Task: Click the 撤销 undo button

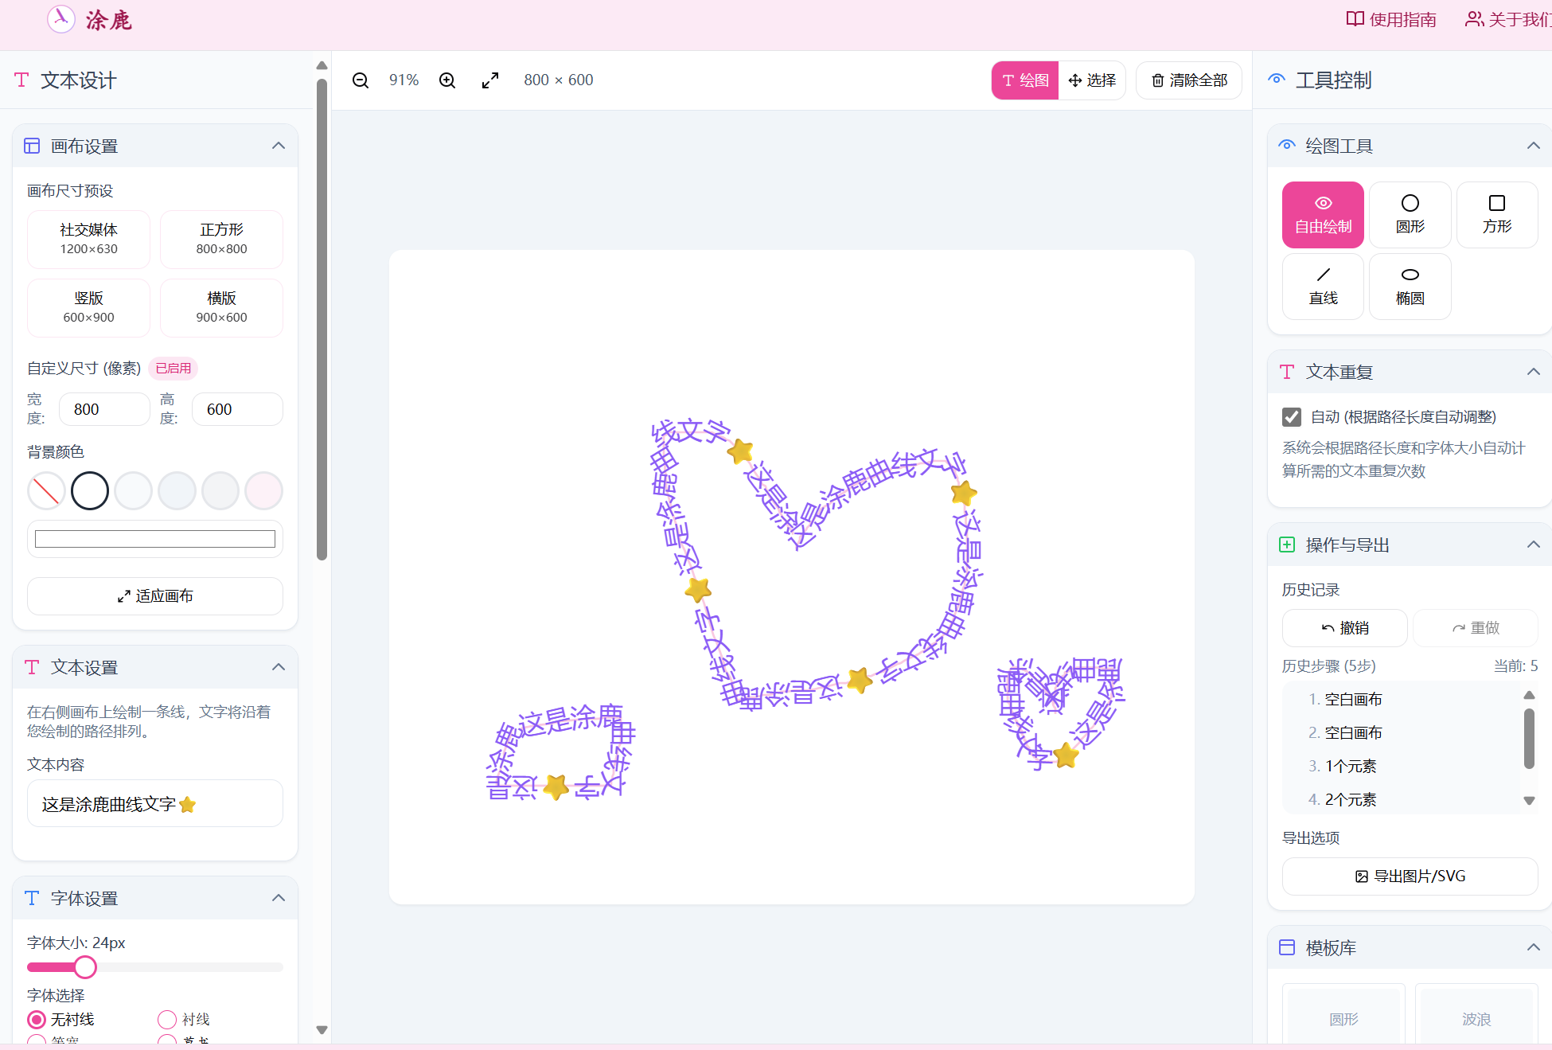Action: (x=1345, y=628)
